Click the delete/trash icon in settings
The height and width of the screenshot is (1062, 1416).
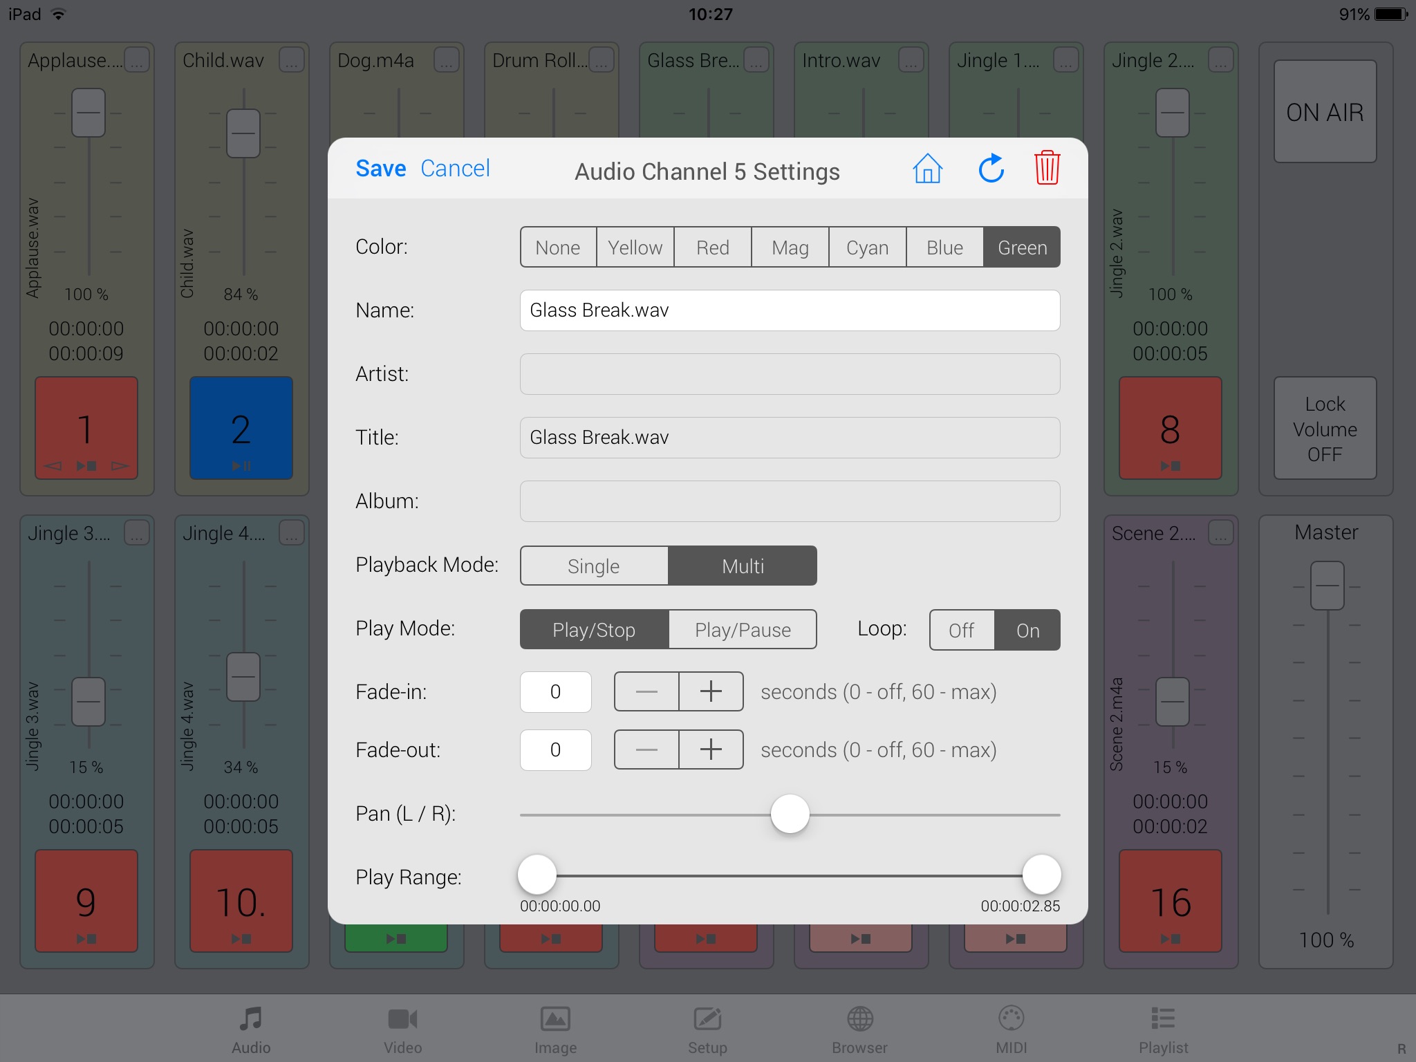coord(1047,169)
